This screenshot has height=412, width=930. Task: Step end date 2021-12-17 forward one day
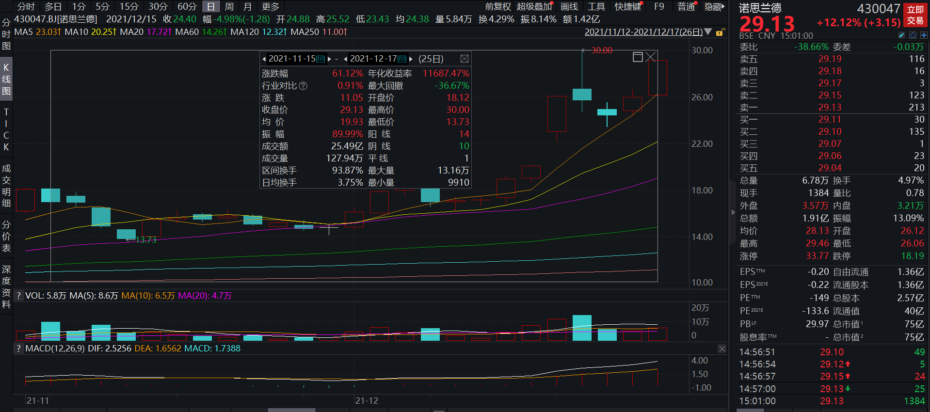tap(411, 59)
